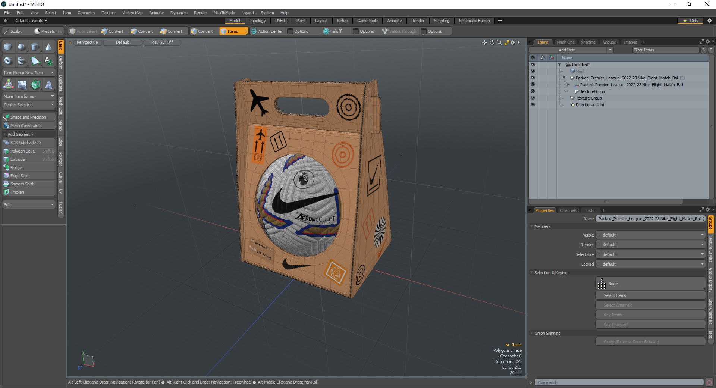Switch to the UVEdit layout tab
Screen dimensions: 716x388
pyautogui.click(x=281, y=21)
